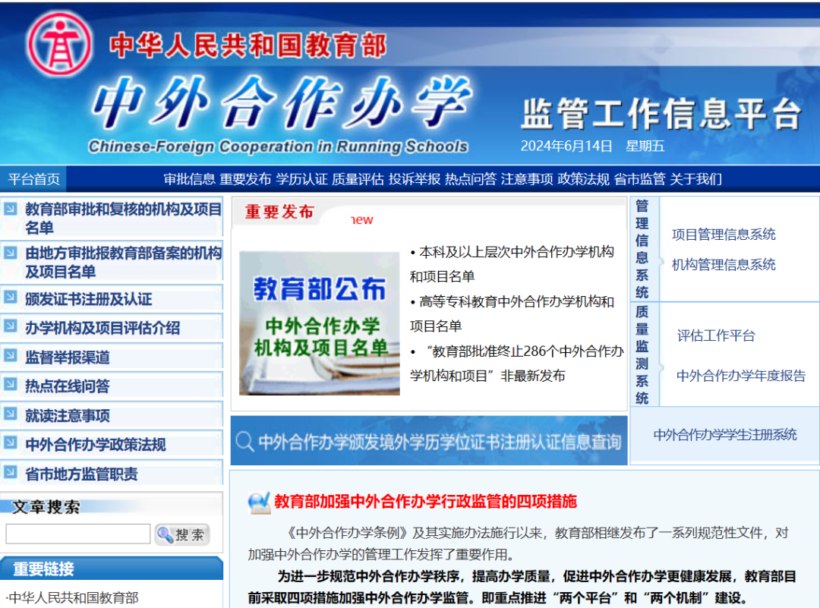Open sidebar link 教育部审批和复核的机构及项目名单

click(124, 218)
